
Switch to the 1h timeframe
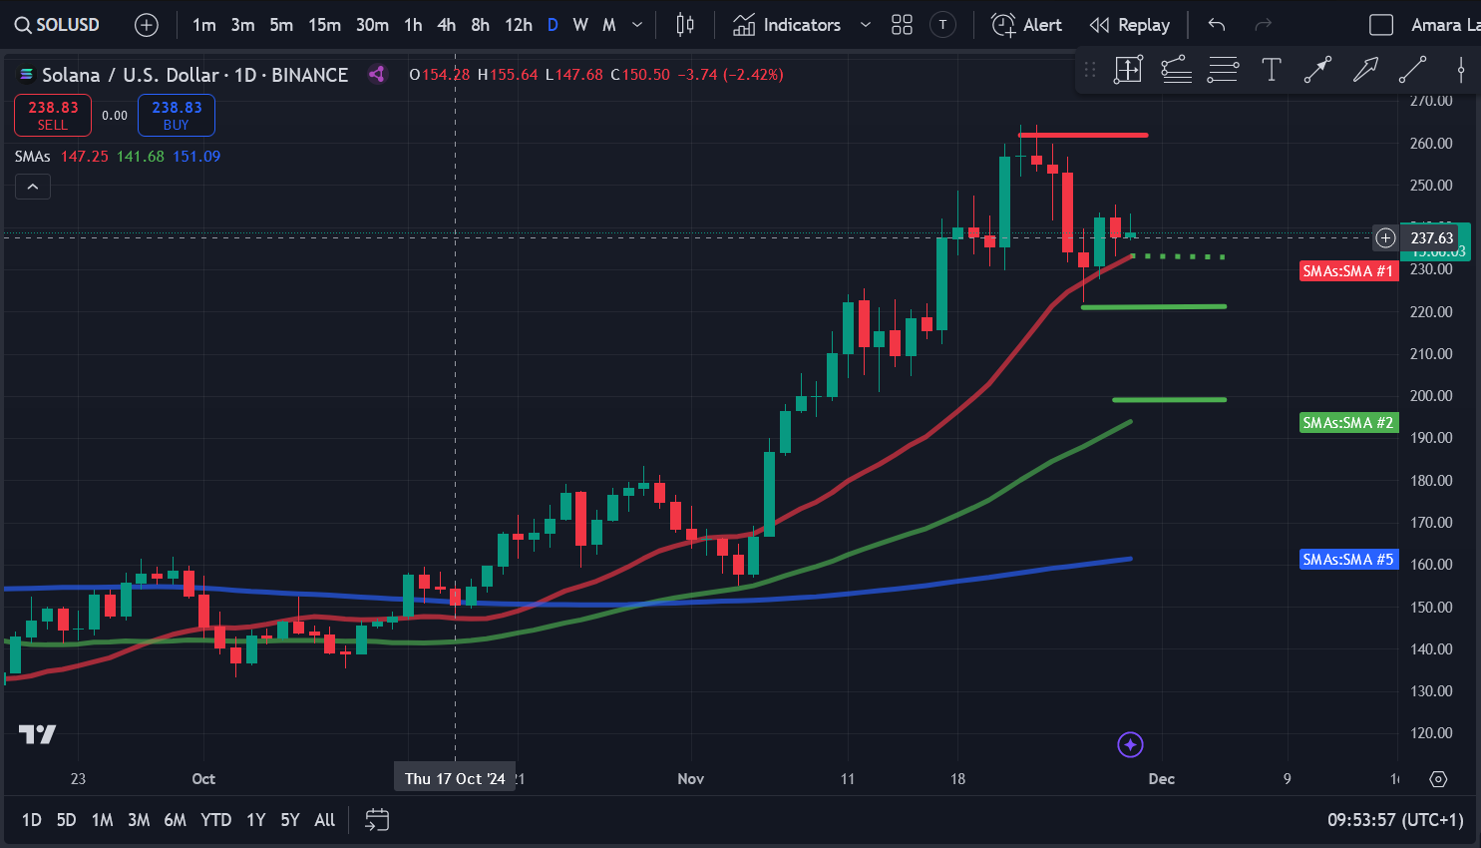pyautogui.click(x=413, y=25)
